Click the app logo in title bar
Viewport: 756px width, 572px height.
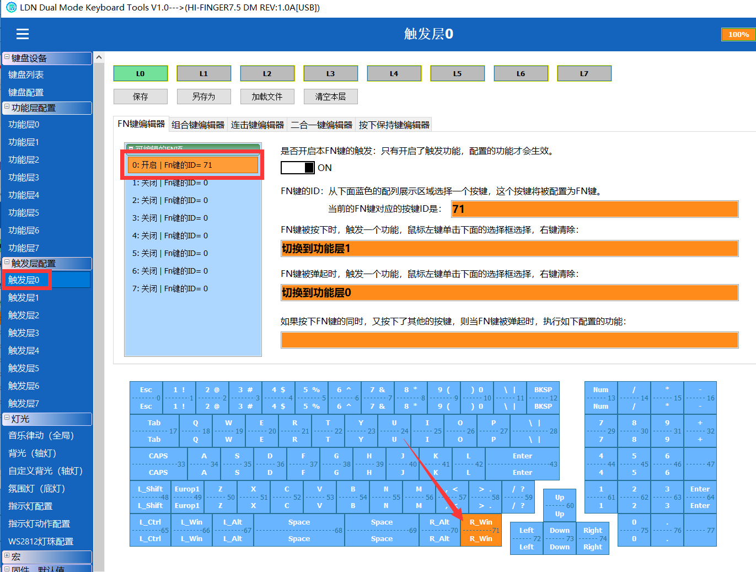click(x=10, y=8)
